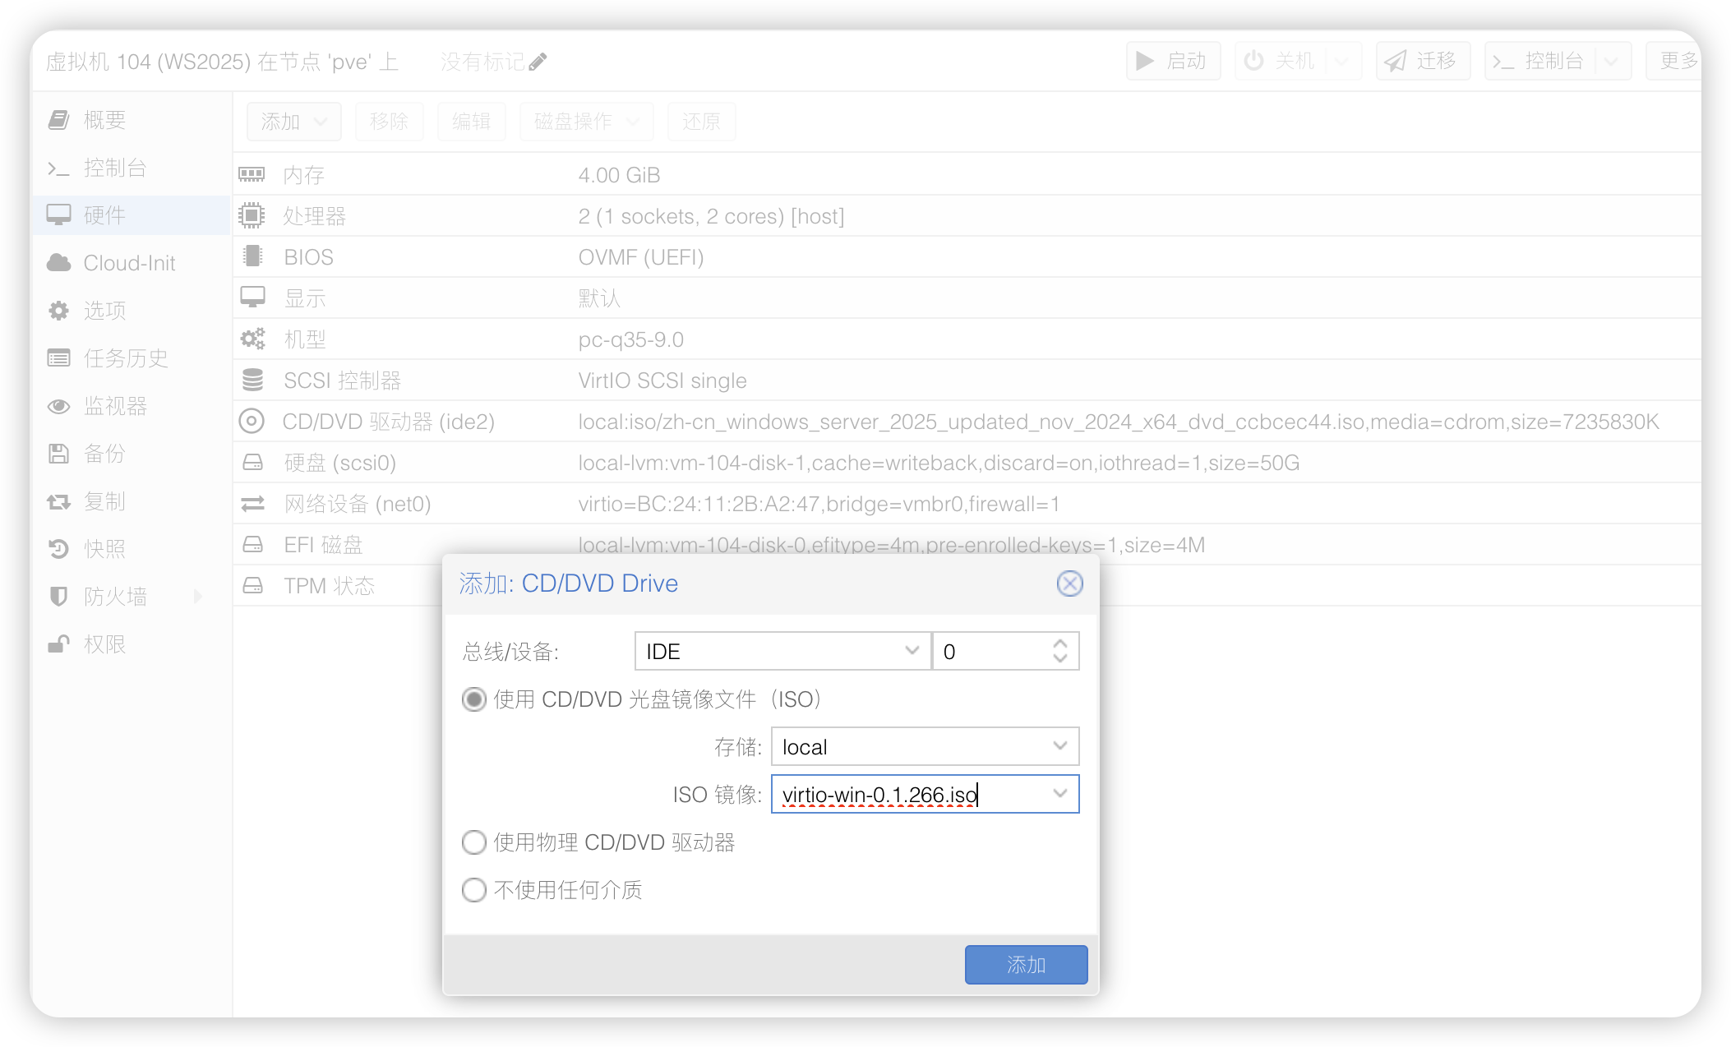Select 使用 CD/DVD 光盘镜像文件 (ISO) radio
1731x1047 pixels.
click(x=474, y=699)
